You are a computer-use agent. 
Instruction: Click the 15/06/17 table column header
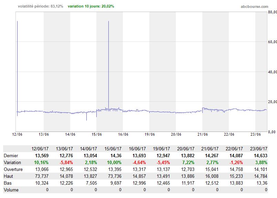coord(113,149)
